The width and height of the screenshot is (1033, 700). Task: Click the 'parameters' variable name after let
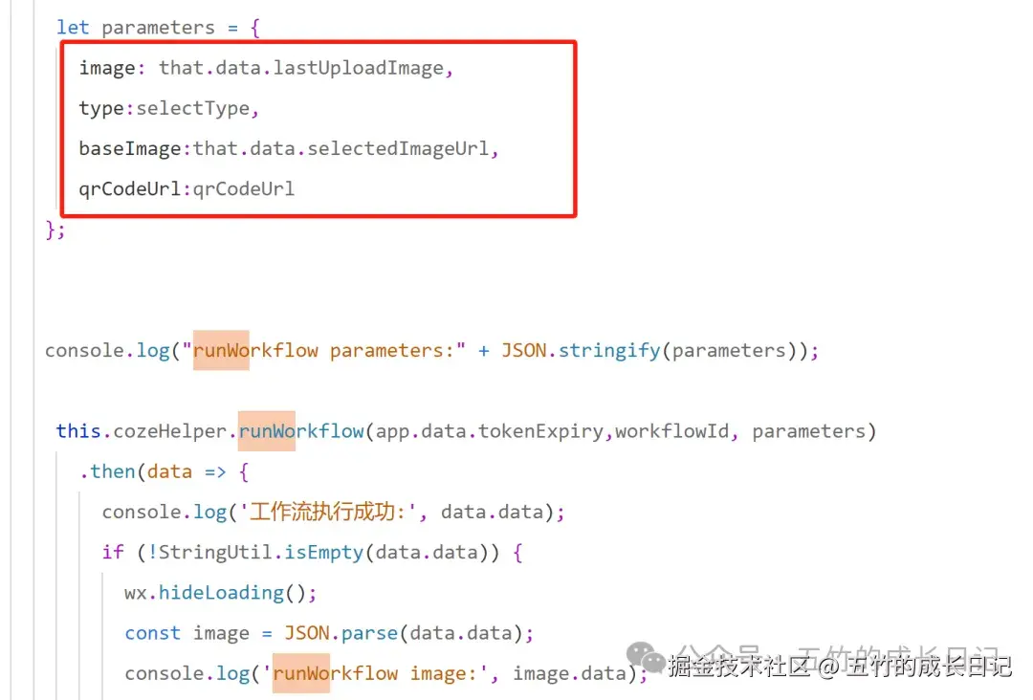[x=158, y=28]
